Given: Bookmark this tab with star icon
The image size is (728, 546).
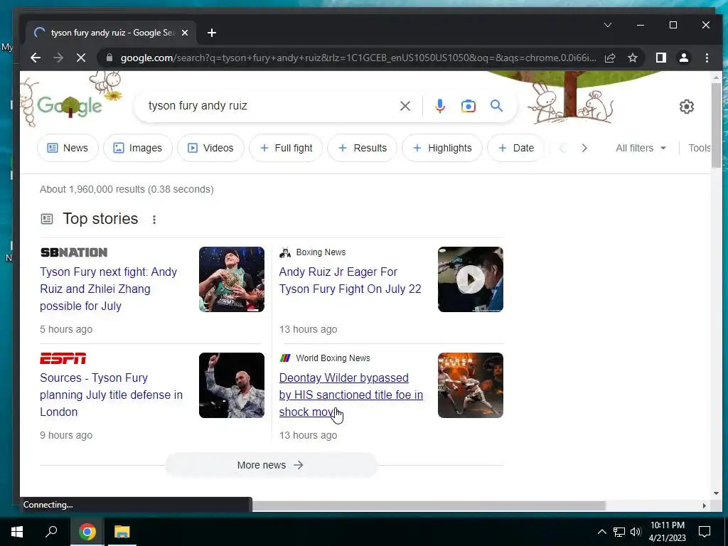Looking at the screenshot, I should (x=633, y=58).
